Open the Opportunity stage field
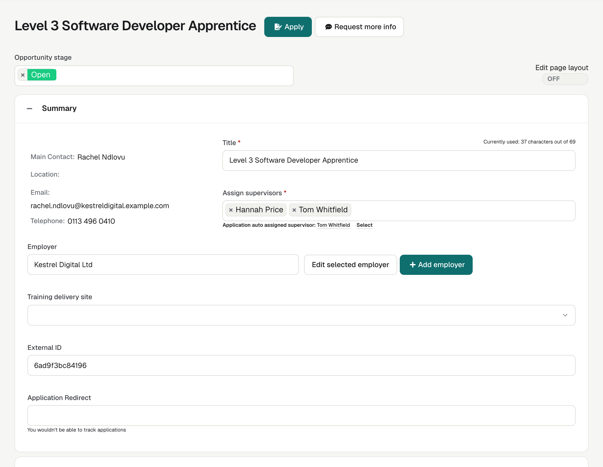 point(154,76)
